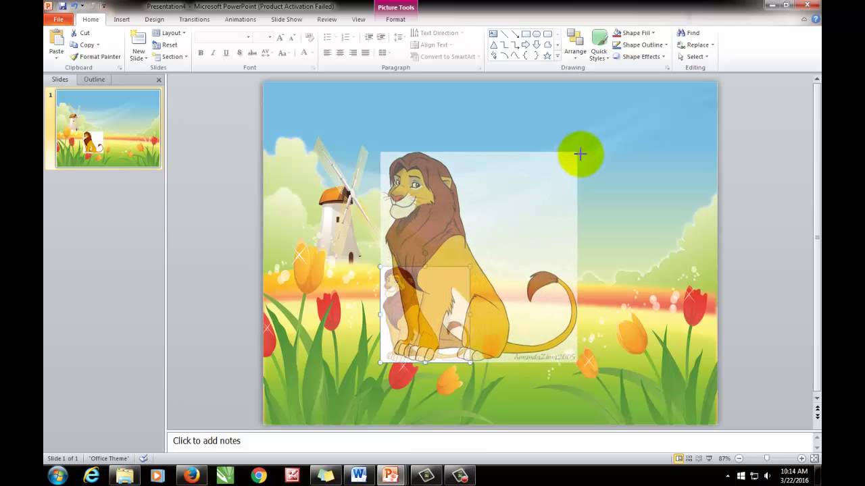Expand the shapes gallery More arrow

[558, 56]
